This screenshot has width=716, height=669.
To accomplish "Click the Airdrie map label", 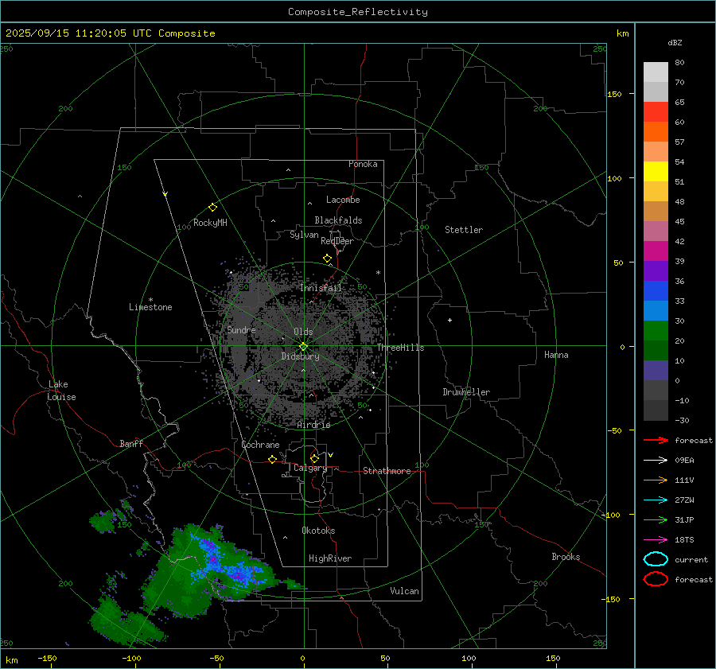I will coord(313,425).
